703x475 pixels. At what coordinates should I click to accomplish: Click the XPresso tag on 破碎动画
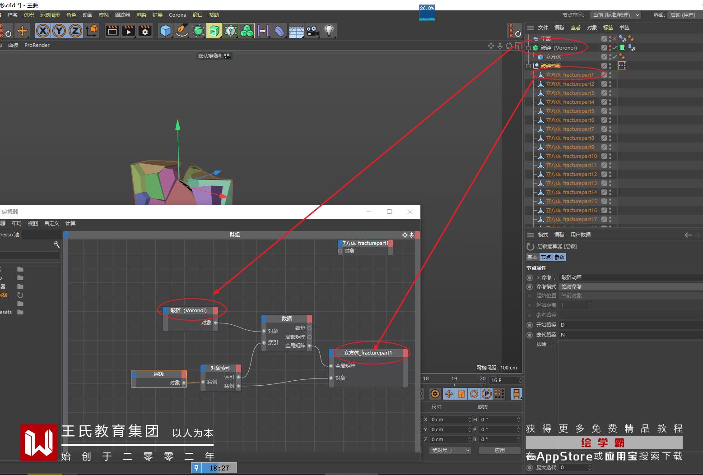pyautogui.click(x=622, y=65)
